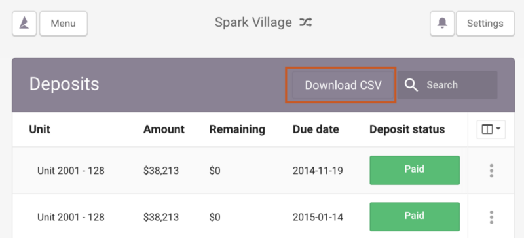Click the Spark Village project title
The width and height of the screenshot is (524, 238).
pyautogui.click(x=253, y=23)
